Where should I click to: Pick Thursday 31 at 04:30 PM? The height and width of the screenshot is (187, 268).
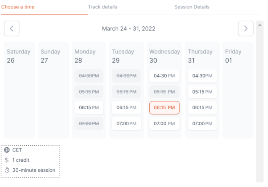(x=202, y=76)
